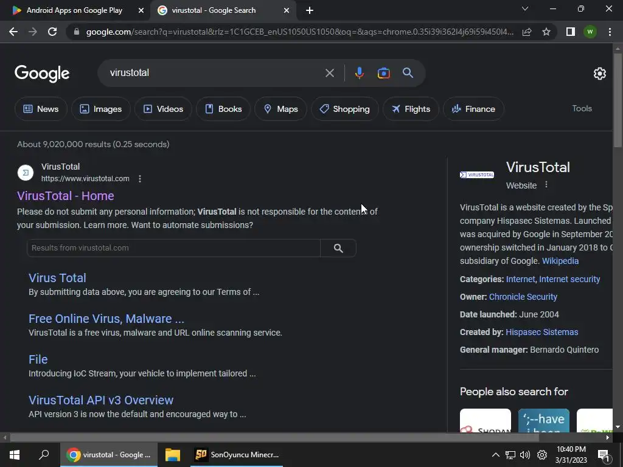Open File Explorer from the taskbar
Screen dimensions: 623x467
click(x=173, y=455)
